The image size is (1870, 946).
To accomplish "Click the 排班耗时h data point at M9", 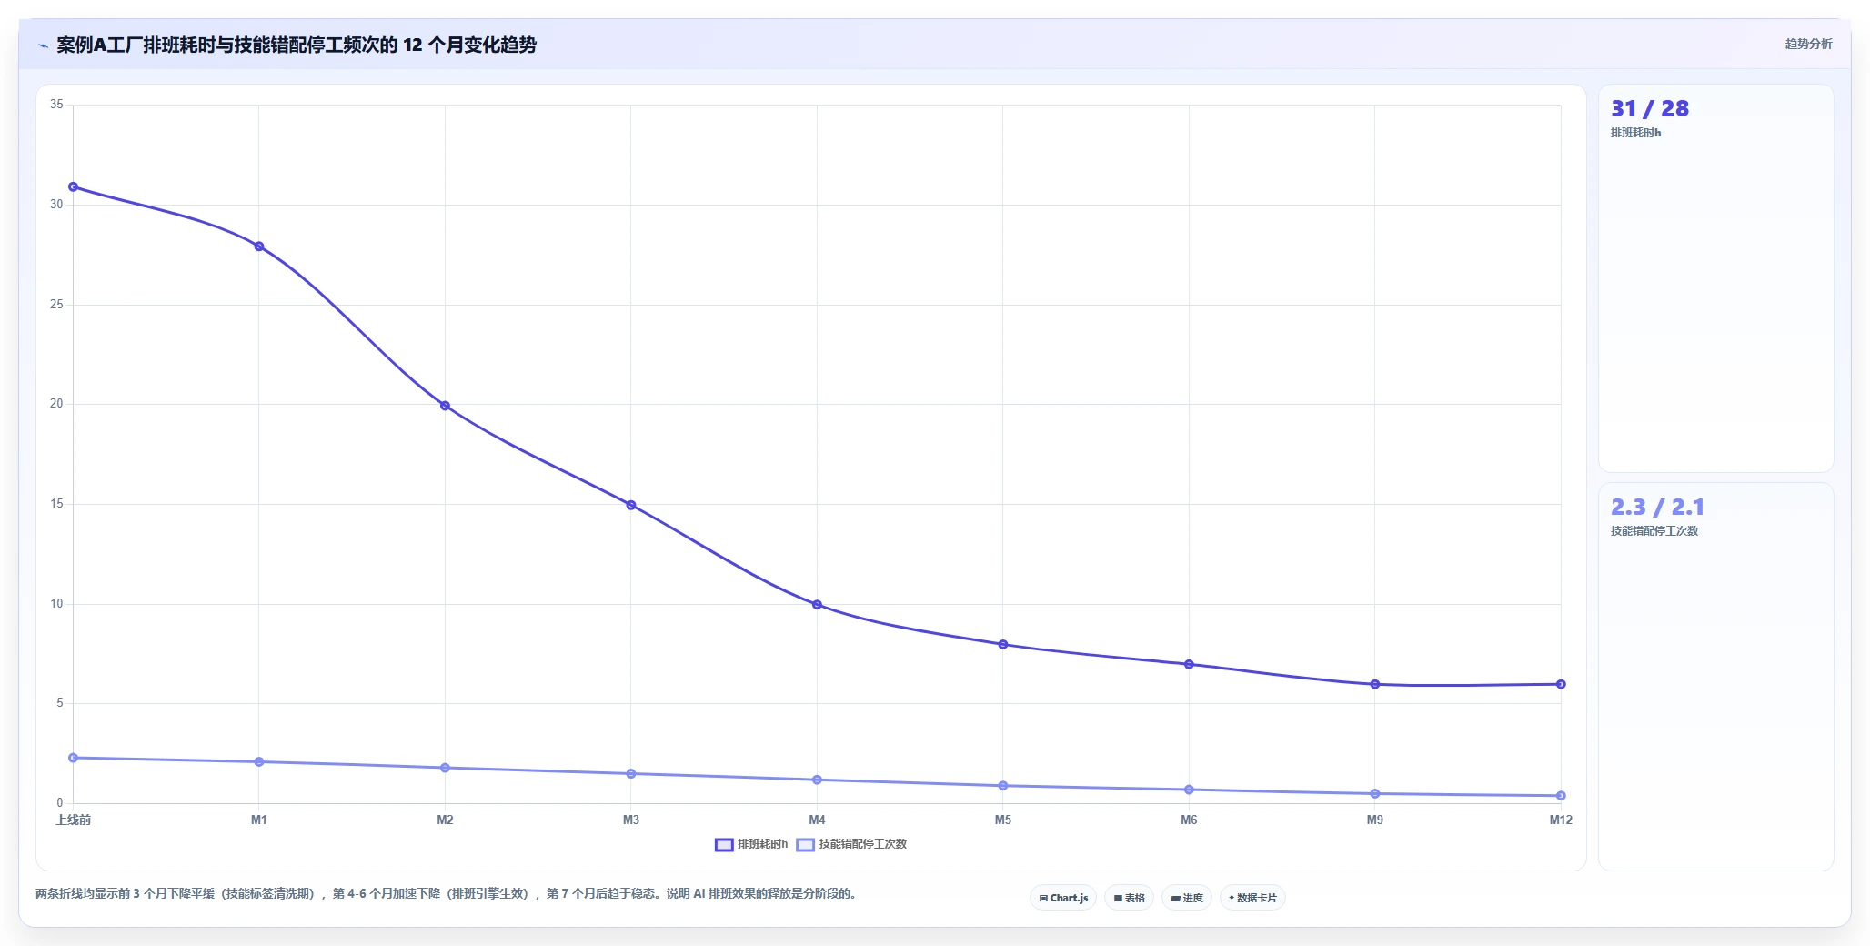I will coord(1375,684).
